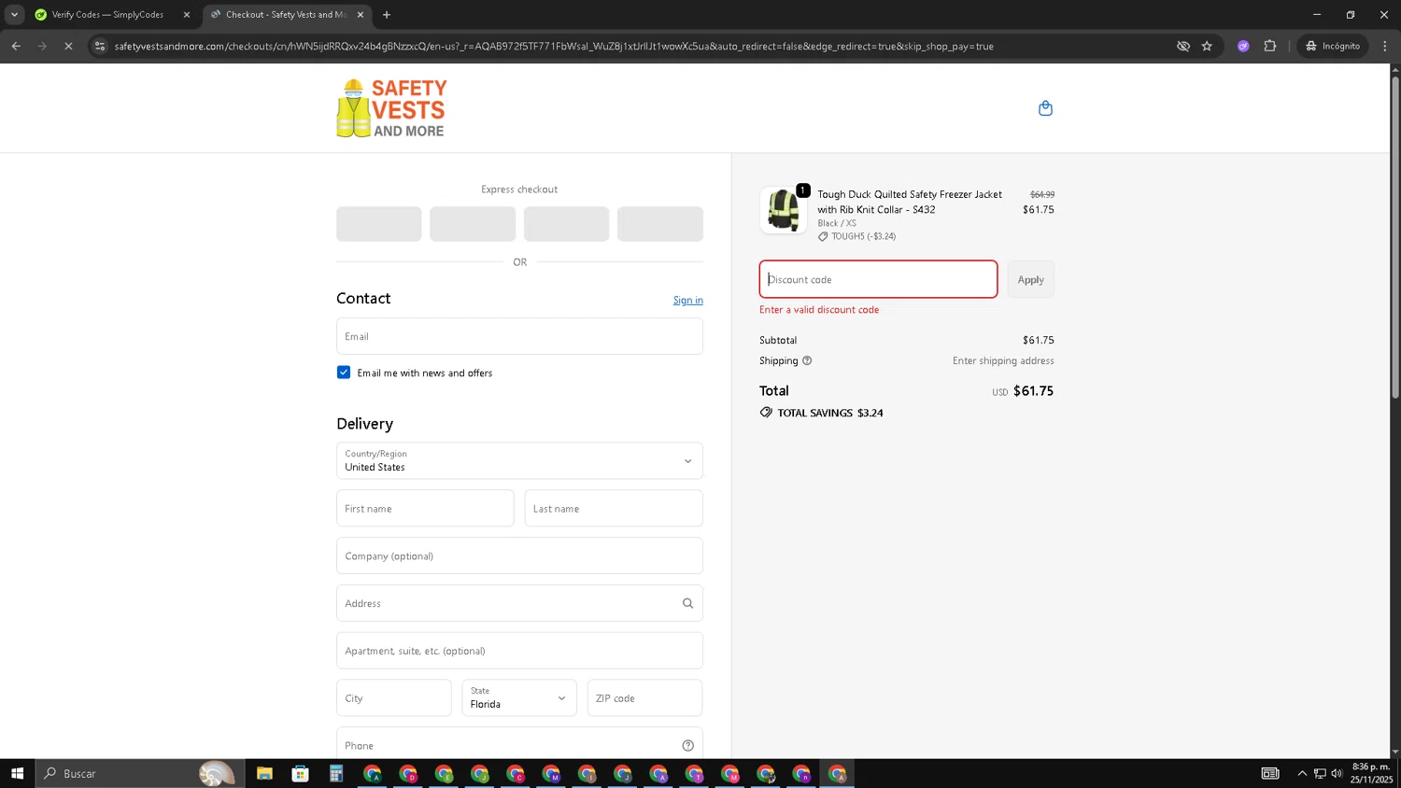Click the purple extension icon in toolbar
The image size is (1401, 788).
(1243, 46)
